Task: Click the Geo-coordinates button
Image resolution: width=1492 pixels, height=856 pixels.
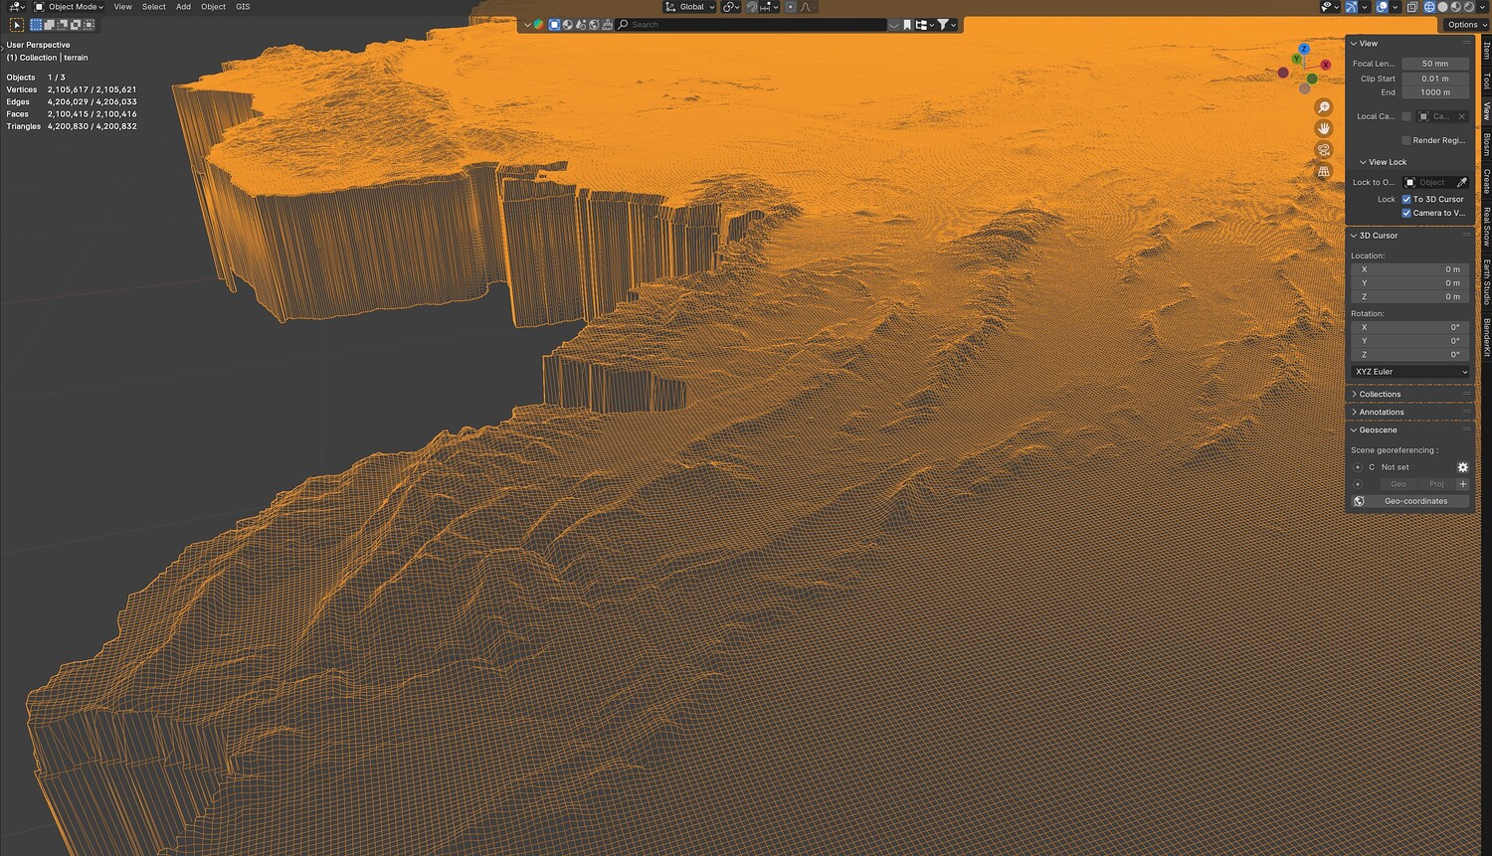Action: pyautogui.click(x=1410, y=501)
